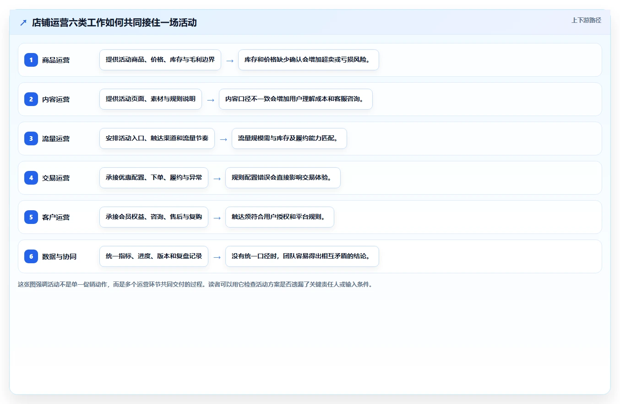
Task: Click the number 6 badge for 数据与协同
Action: point(31,256)
